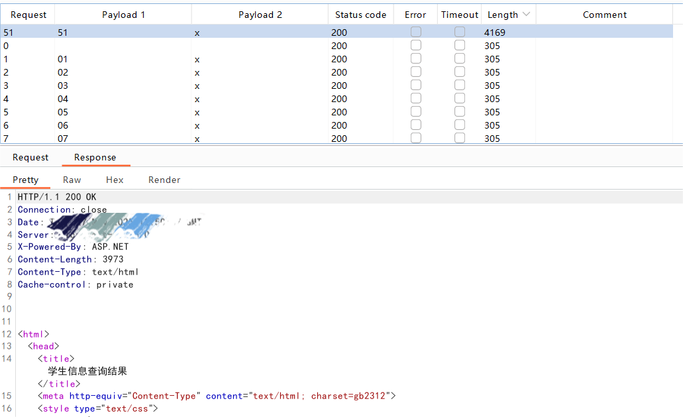Screen dimensions: 683x417
Task: Toggle Error checkbox in request 51 row
Action: (x=416, y=32)
